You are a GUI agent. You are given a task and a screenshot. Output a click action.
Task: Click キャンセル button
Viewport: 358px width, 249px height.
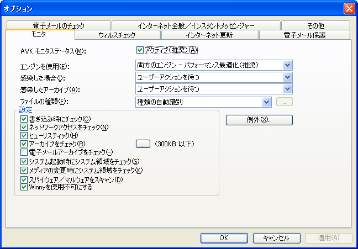click(x=276, y=238)
